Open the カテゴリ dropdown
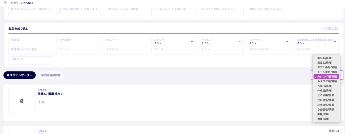This screenshot has width=345, height=134. coord(174,41)
